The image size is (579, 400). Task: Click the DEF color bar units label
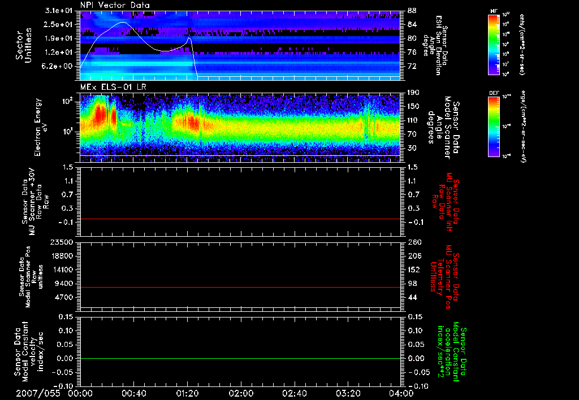click(x=523, y=127)
